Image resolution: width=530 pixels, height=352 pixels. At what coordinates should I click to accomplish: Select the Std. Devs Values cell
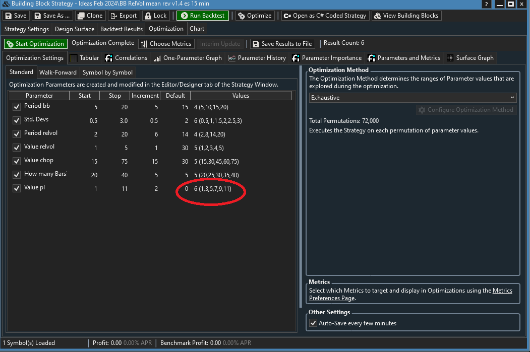[241, 120]
